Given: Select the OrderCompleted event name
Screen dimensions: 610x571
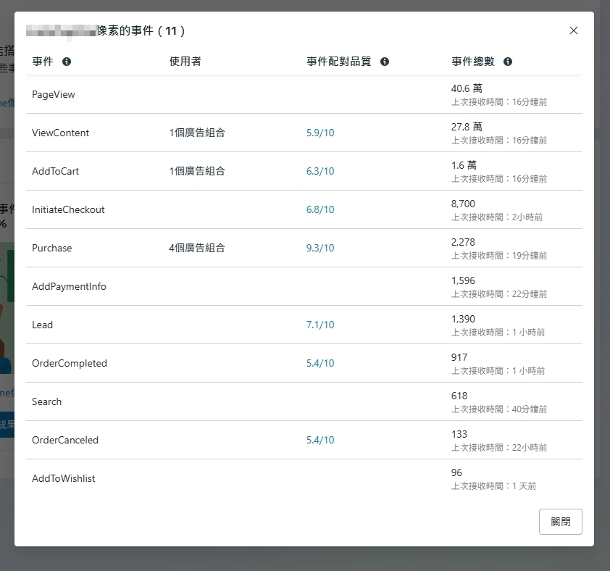Looking at the screenshot, I should coord(70,363).
